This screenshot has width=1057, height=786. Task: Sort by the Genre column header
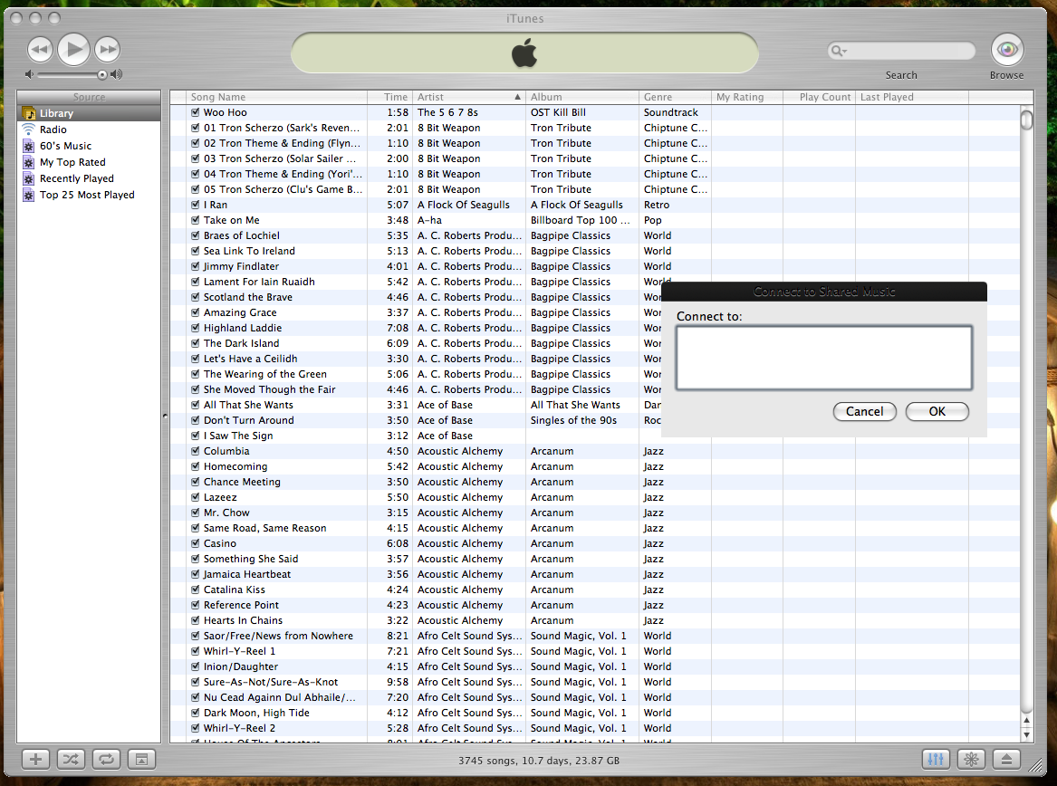click(675, 97)
